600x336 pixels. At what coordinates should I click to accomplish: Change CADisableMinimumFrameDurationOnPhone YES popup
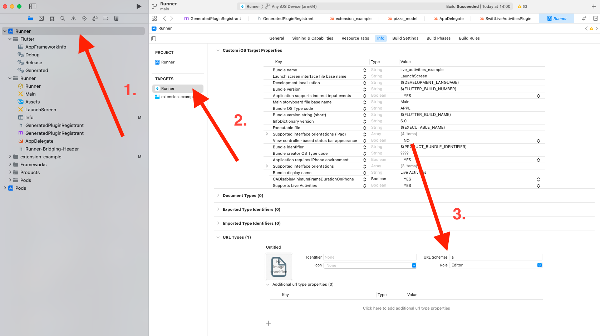click(538, 179)
